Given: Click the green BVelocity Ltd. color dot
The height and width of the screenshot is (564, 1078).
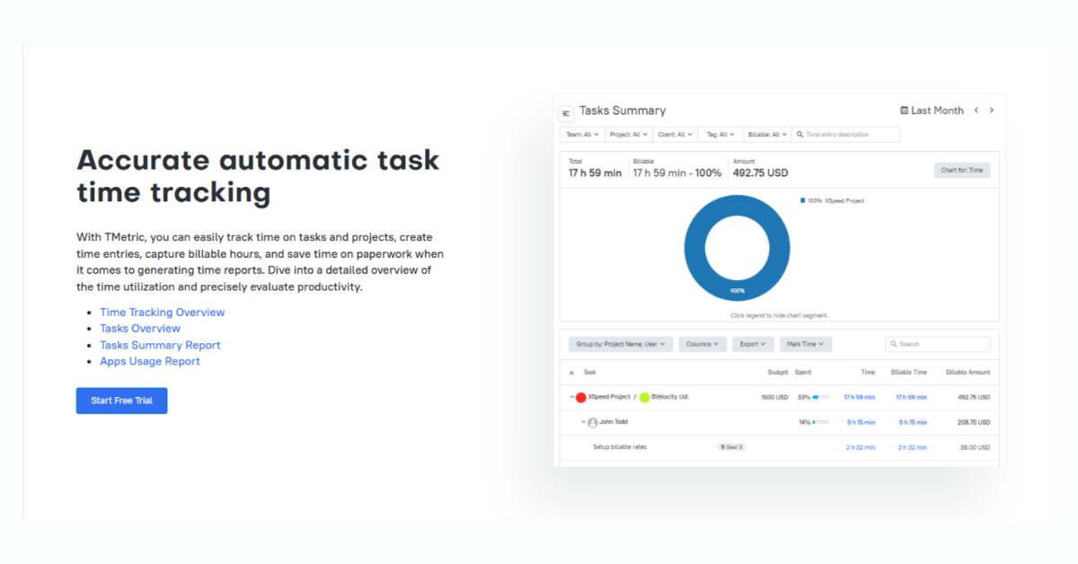Looking at the screenshot, I should pyautogui.click(x=644, y=397).
